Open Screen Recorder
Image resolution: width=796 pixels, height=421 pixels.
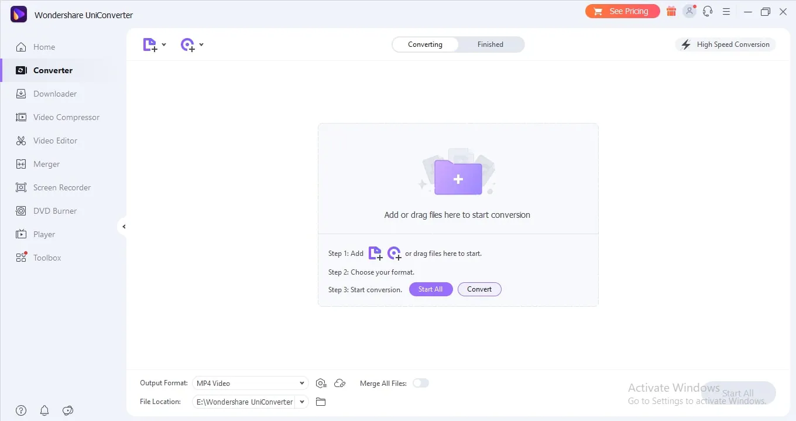pyautogui.click(x=53, y=187)
